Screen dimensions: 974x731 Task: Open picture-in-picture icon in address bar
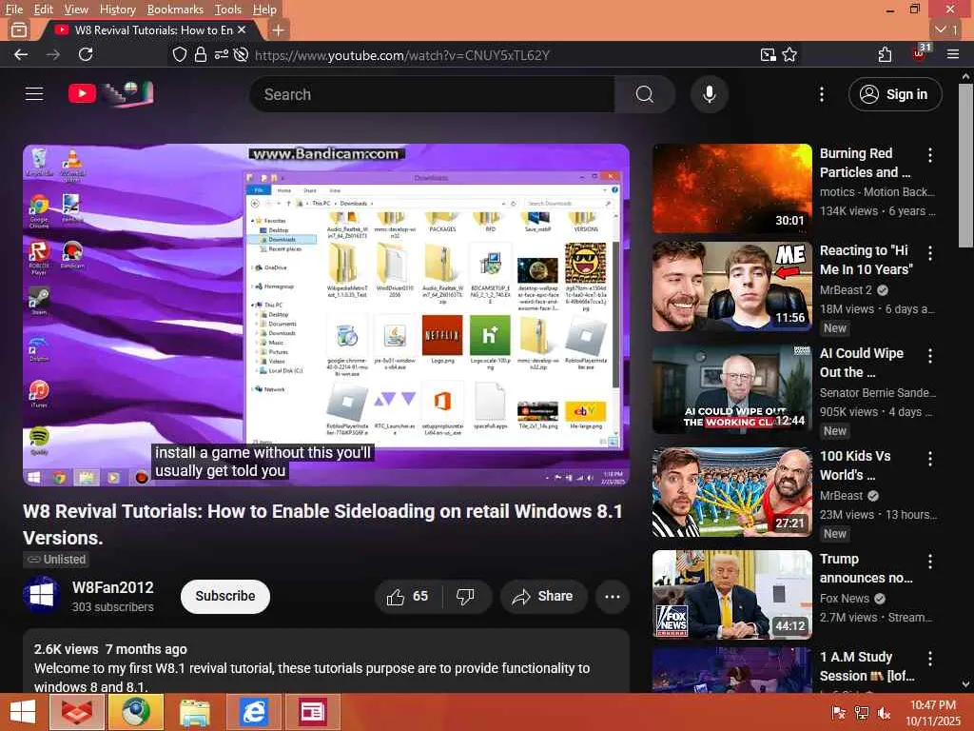click(x=769, y=54)
